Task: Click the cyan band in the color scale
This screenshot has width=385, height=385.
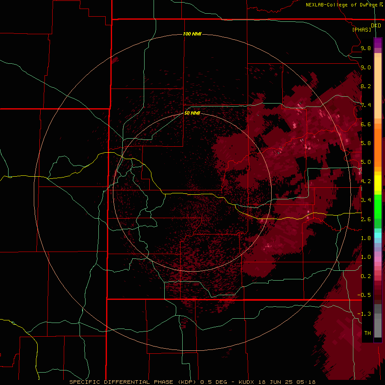Action: (378, 235)
